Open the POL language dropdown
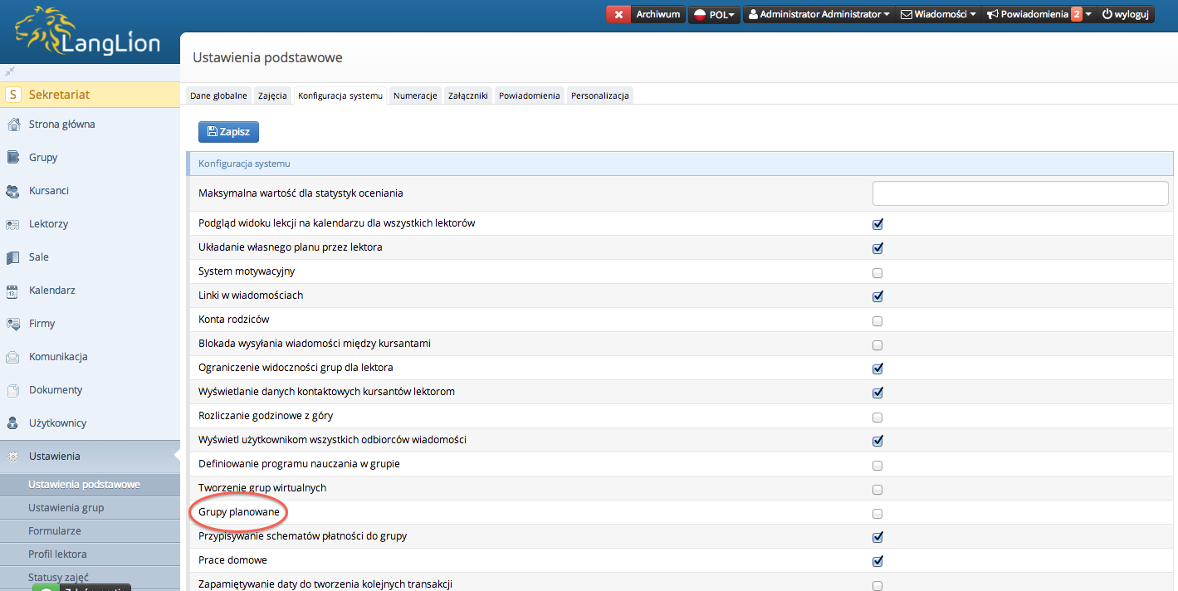 click(x=714, y=15)
